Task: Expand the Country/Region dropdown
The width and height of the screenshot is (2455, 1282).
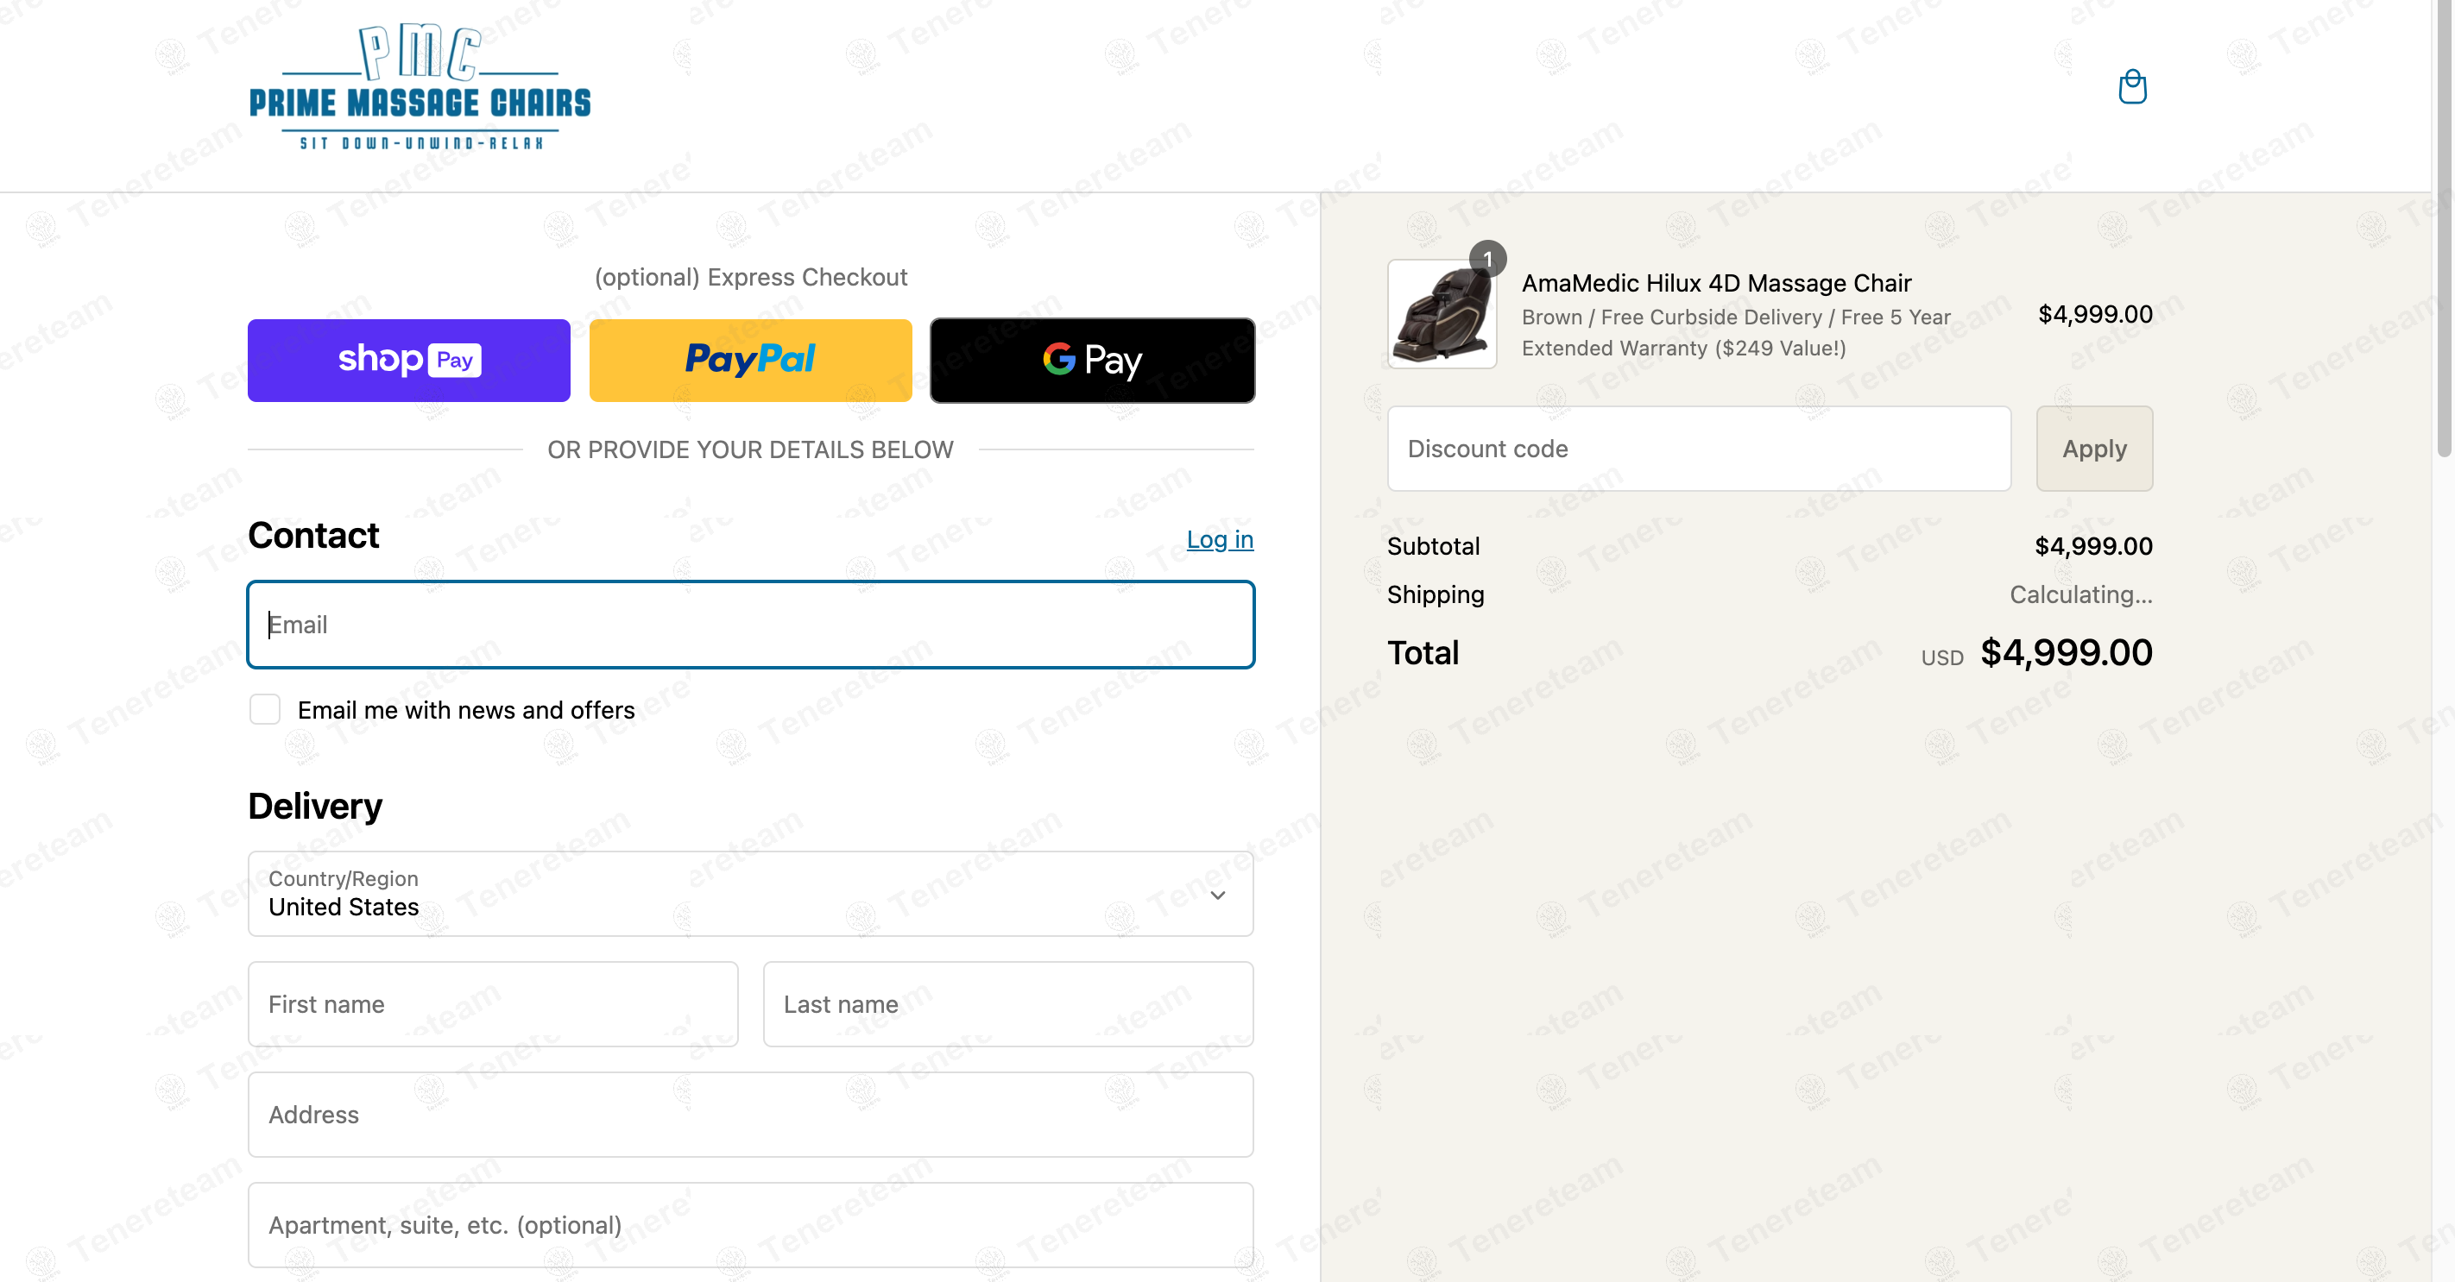Action: click(751, 894)
